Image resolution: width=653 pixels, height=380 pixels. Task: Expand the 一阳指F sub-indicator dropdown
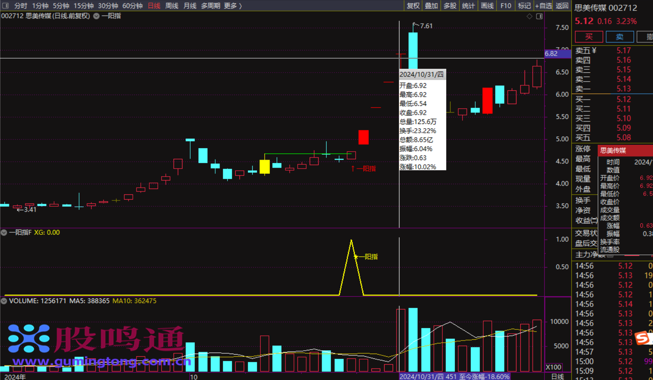point(4,233)
